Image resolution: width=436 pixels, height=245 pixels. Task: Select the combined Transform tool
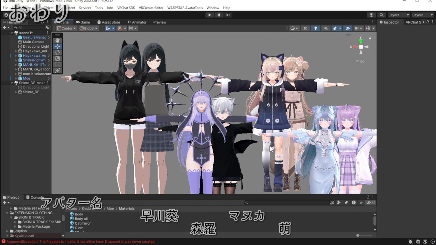pos(57,70)
